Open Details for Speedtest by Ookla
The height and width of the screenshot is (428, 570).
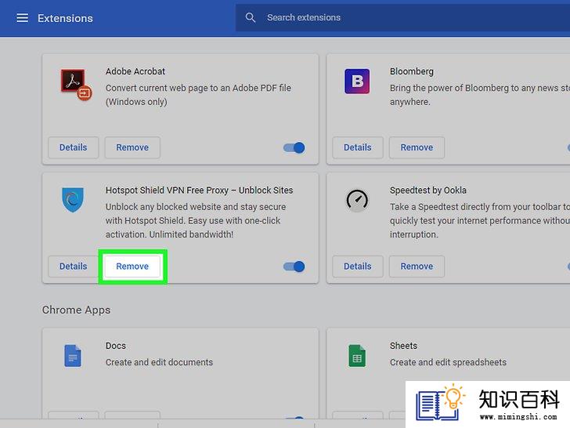point(358,267)
